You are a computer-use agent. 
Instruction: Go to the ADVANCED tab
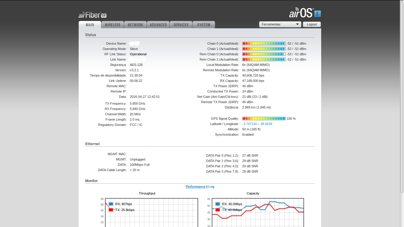coord(158,25)
